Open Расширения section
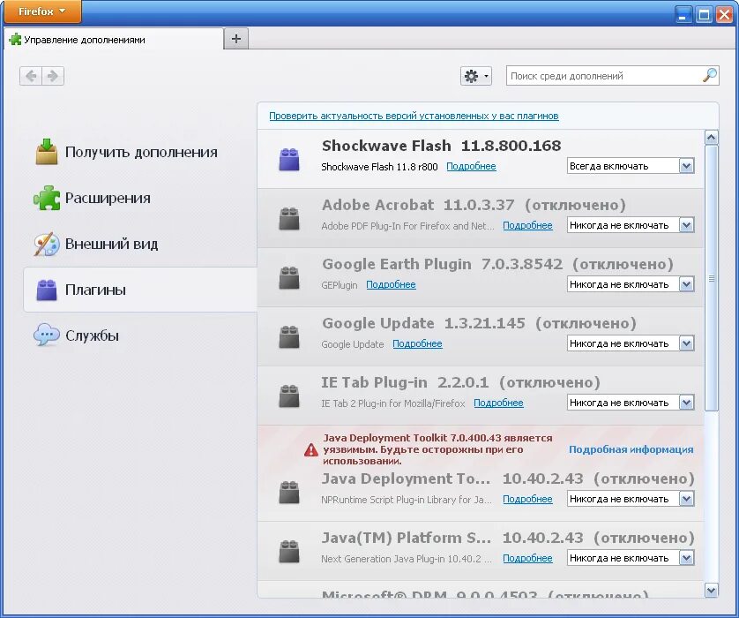739x618 pixels. (x=140, y=198)
